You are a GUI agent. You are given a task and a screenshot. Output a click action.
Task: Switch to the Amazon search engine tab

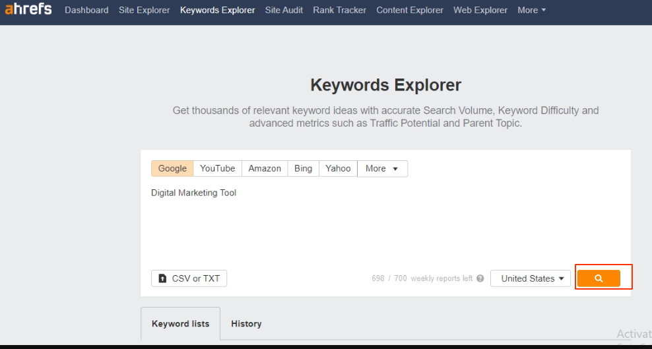[265, 169]
